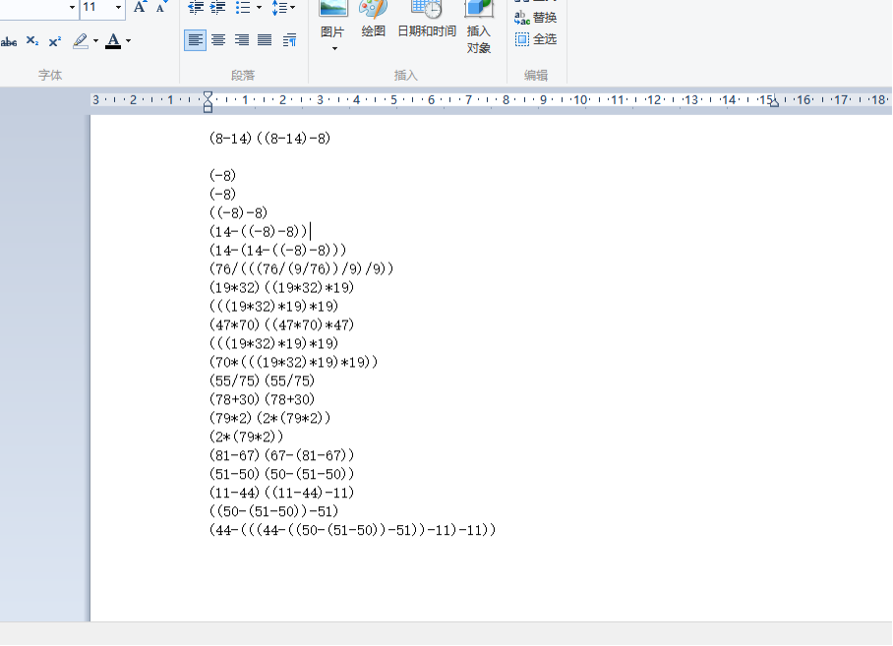893x646 pixels.
Task: Click the shrink font size icon
Action: click(160, 8)
